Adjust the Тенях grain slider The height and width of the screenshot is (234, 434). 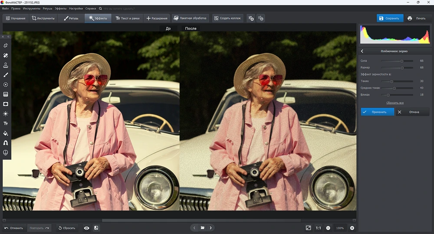click(x=397, y=82)
